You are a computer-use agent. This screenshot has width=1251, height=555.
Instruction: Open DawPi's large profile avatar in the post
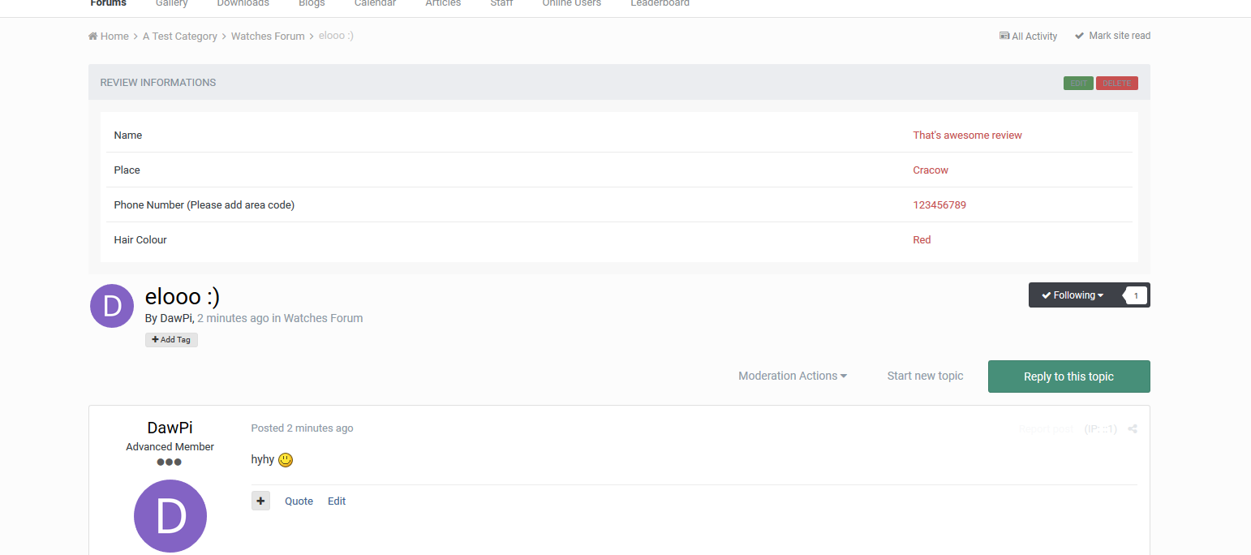[x=170, y=516]
